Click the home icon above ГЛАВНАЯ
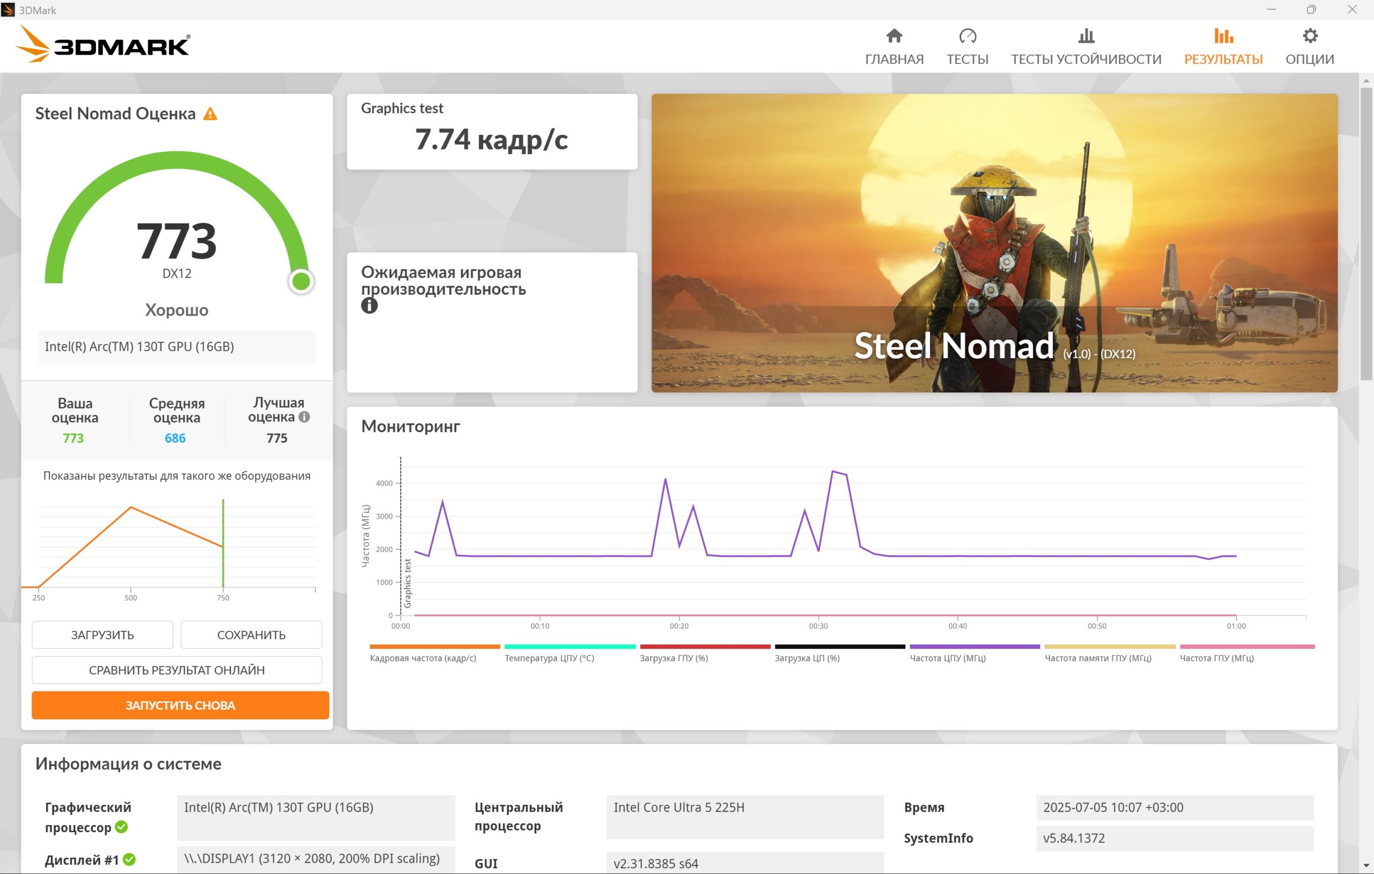This screenshot has width=1374, height=874. point(894,36)
